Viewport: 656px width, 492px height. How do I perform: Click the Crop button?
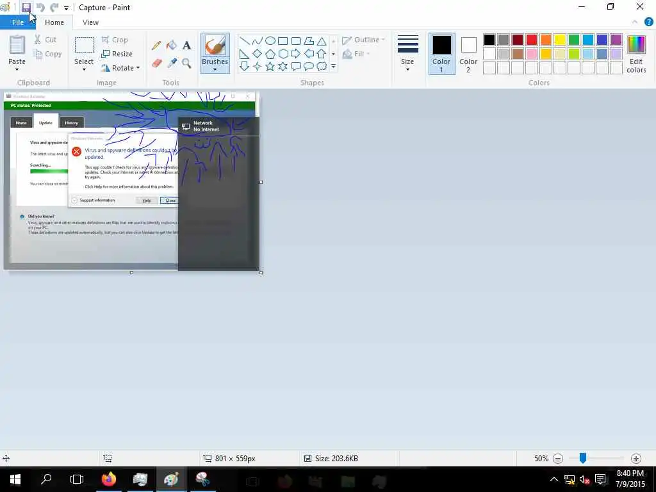coord(115,40)
